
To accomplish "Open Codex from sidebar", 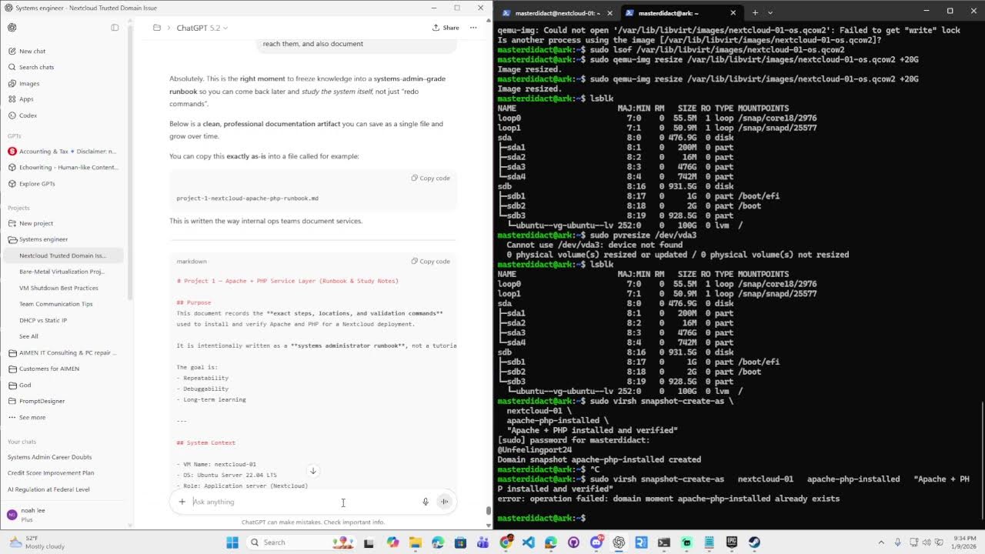I will [x=27, y=115].
